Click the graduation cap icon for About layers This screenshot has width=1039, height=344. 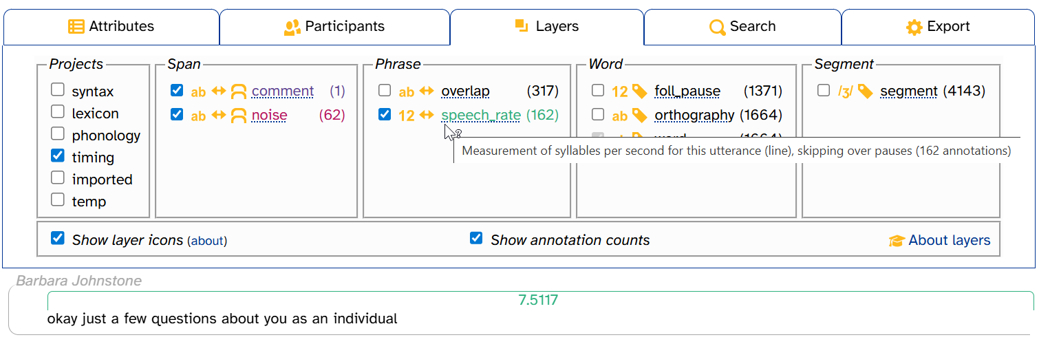(x=896, y=241)
